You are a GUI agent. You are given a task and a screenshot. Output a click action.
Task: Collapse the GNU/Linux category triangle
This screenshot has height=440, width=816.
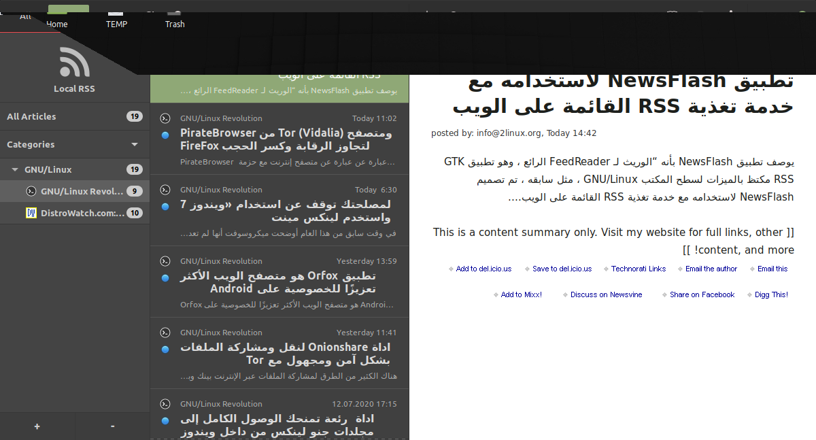(x=15, y=169)
